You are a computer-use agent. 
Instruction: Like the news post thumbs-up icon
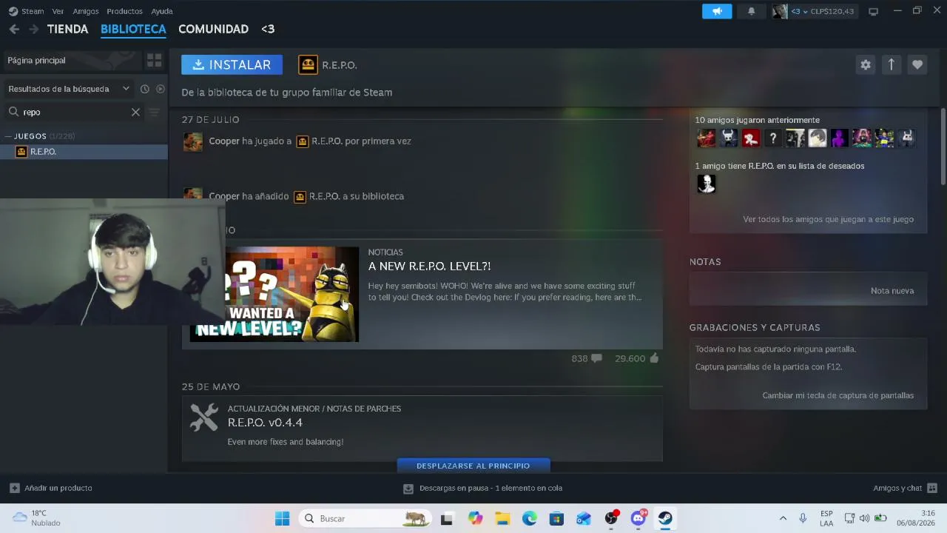click(653, 358)
